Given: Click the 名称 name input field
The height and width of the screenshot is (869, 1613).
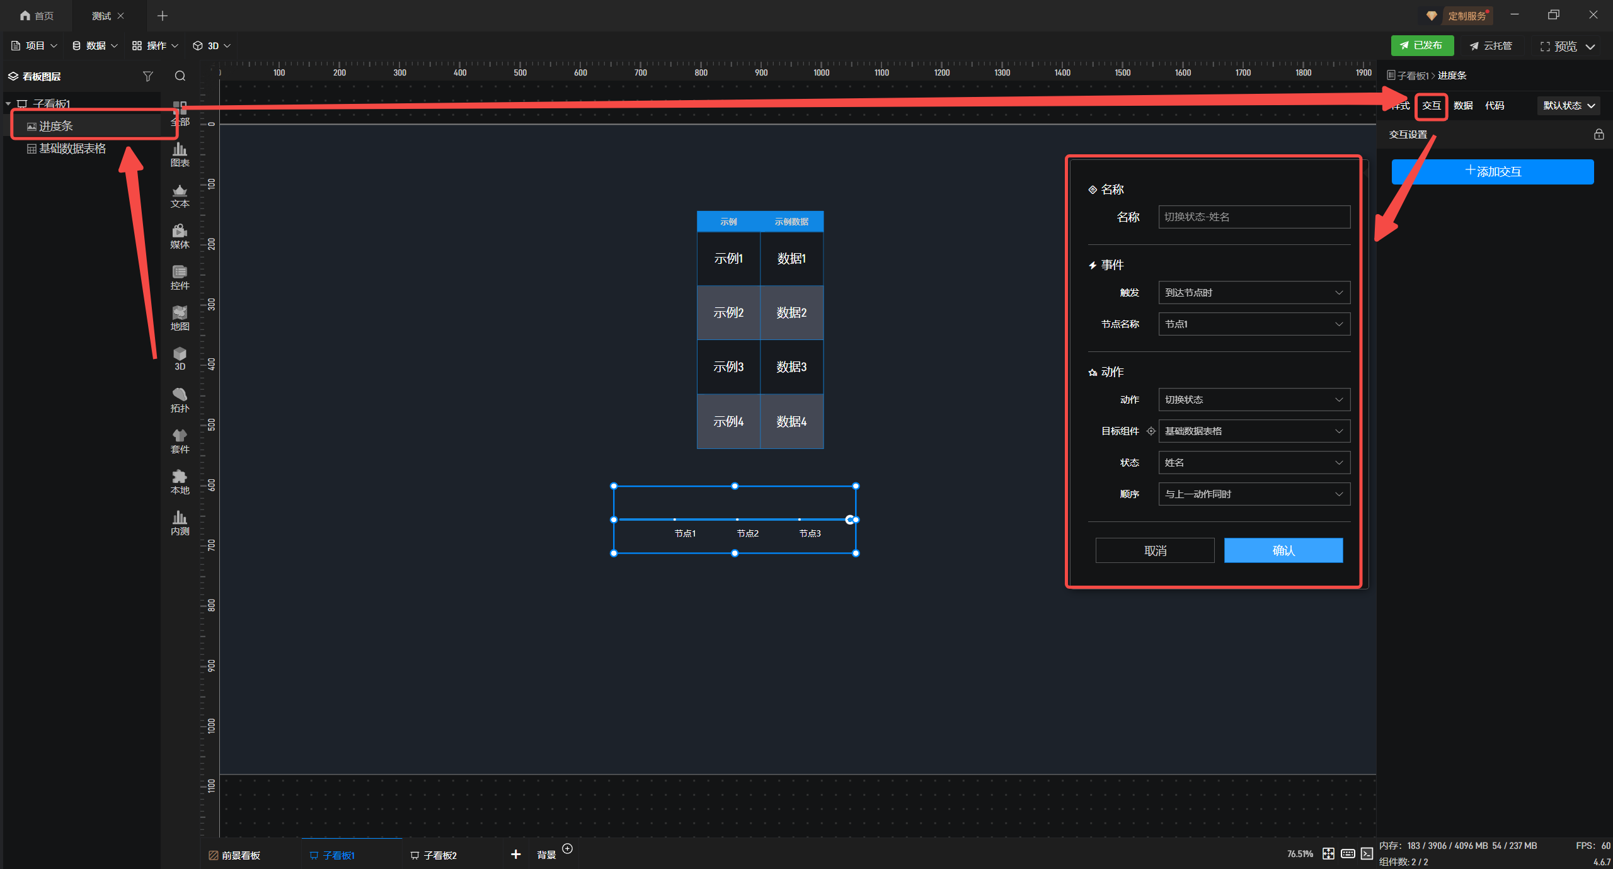Looking at the screenshot, I should pos(1254,217).
